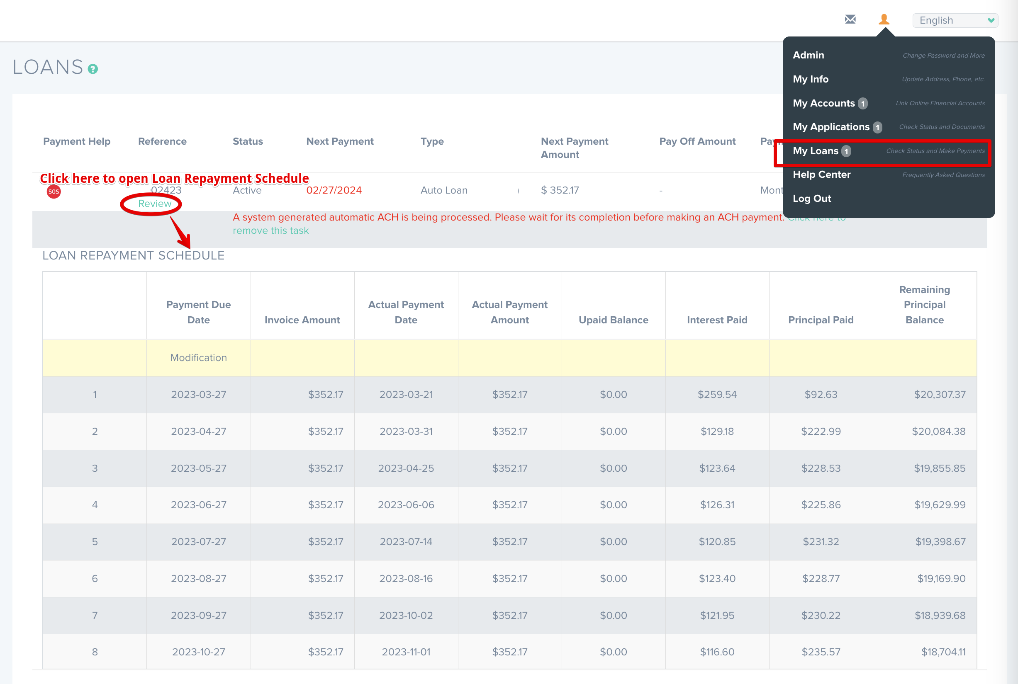Click the red SOS payment help icon
This screenshot has height=684, width=1018.
[53, 191]
